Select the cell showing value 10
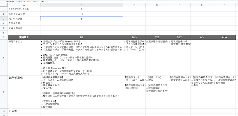The width and height of the screenshot is (238, 116). tap(81, 14)
